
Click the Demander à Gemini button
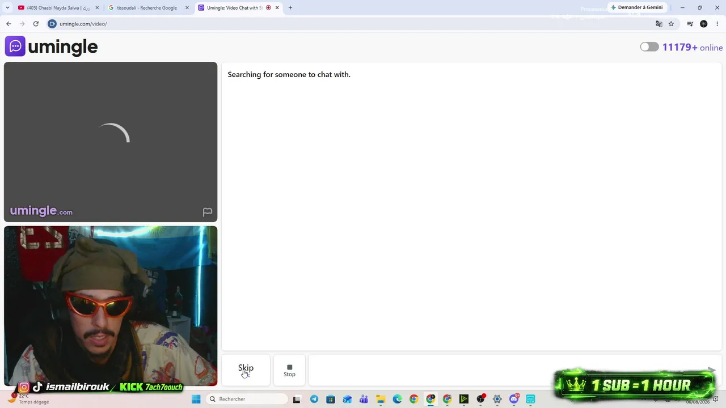tap(636, 7)
